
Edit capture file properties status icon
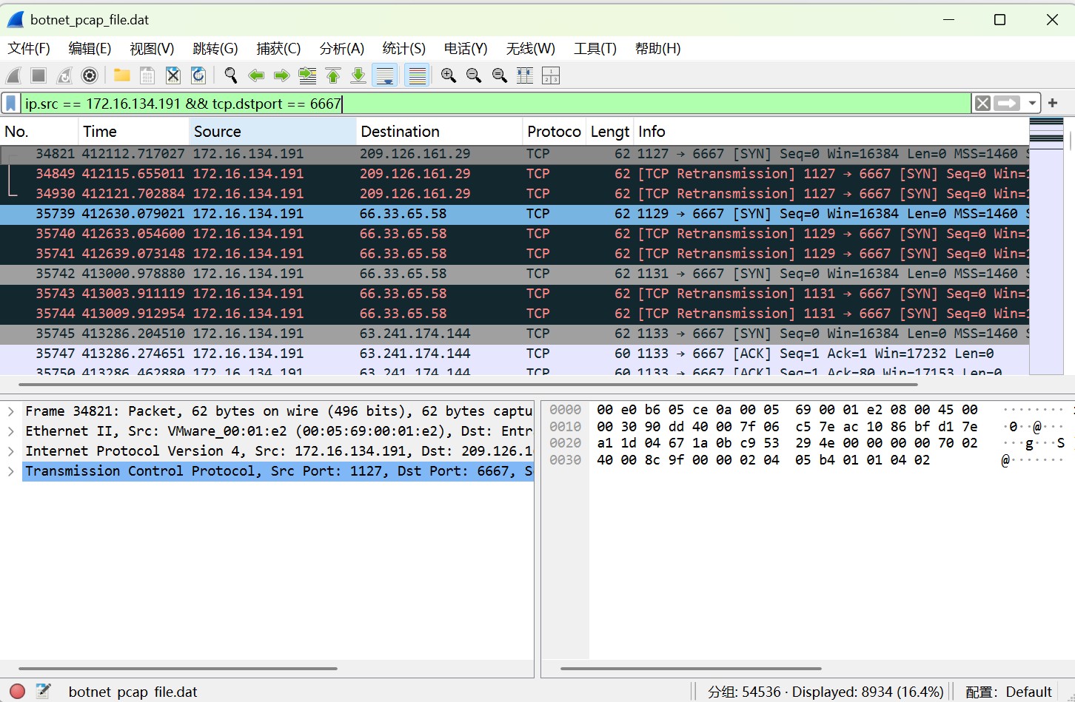pos(43,692)
